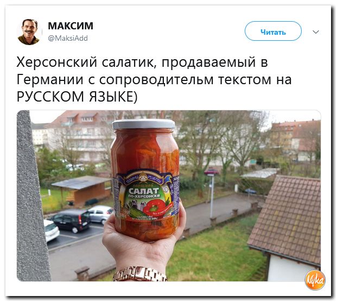Click the street lamp post beside the path
This screenshot has height=302, width=337.
point(212,196)
